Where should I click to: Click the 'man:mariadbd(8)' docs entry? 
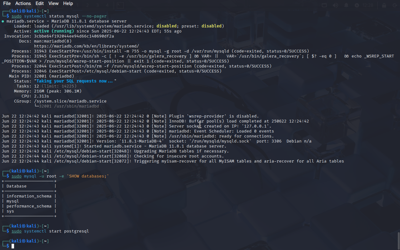[53, 41]
